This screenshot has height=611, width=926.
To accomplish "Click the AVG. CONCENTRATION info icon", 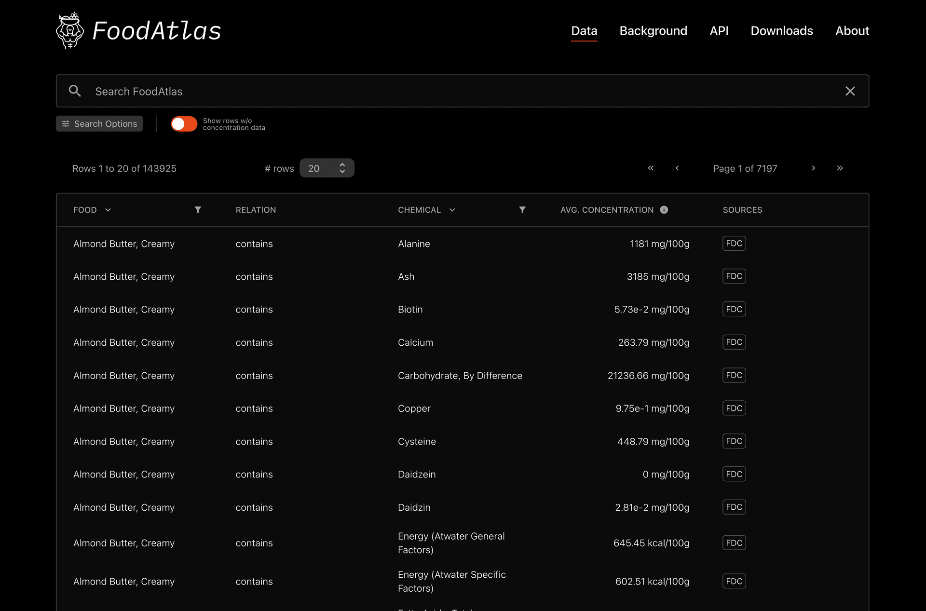I will click(664, 209).
